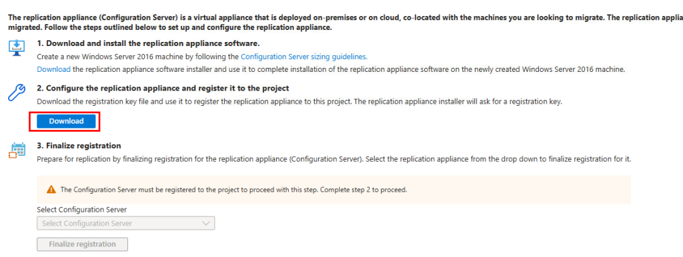Click the Prepare for replication description text
Image resolution: width=683 pixels, height=257 pixels.
point(334,159)
